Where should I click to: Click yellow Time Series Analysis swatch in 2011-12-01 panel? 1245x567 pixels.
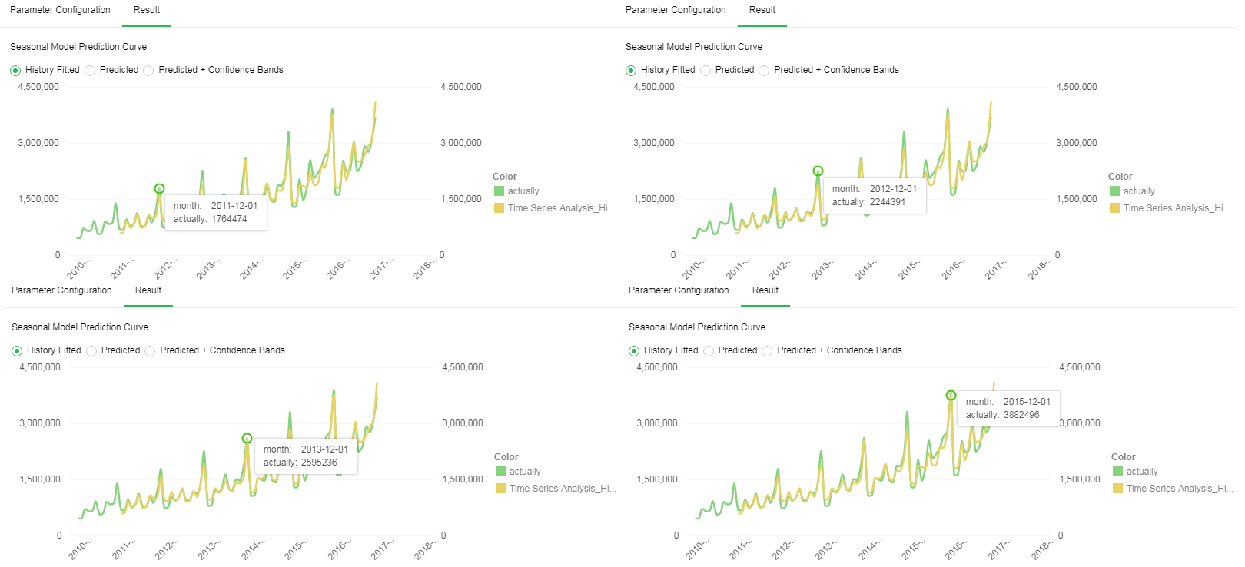[x=499, y=208]
